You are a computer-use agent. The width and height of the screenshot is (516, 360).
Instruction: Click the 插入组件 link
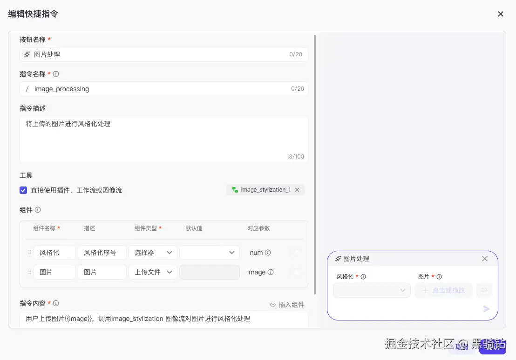pos(287,305)
